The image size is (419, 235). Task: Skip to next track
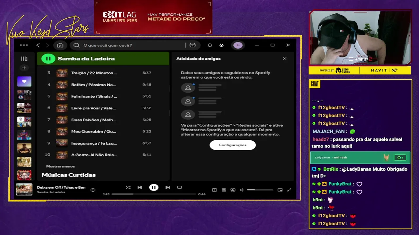point(168,187)
